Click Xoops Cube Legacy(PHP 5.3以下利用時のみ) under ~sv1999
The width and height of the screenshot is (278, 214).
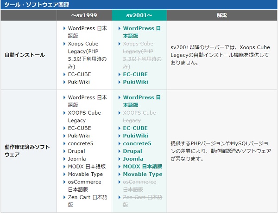[x=87, y=55]
